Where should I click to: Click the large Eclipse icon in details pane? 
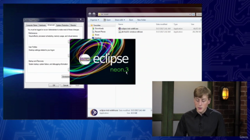coord(94,112)
